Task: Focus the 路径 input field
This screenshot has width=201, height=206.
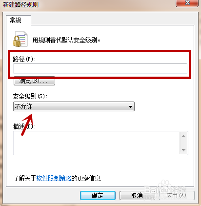Action: [x=100, y=68]
